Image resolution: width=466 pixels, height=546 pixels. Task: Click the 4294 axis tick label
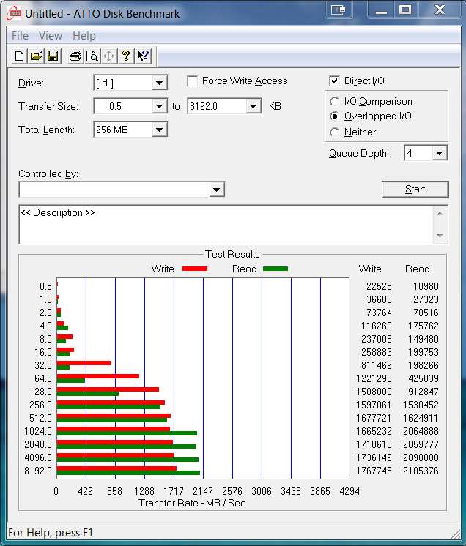(x=349, y=491)
